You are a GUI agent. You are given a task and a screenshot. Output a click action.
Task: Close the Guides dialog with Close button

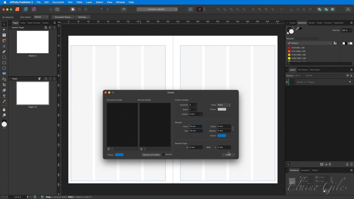click(228, 155)
